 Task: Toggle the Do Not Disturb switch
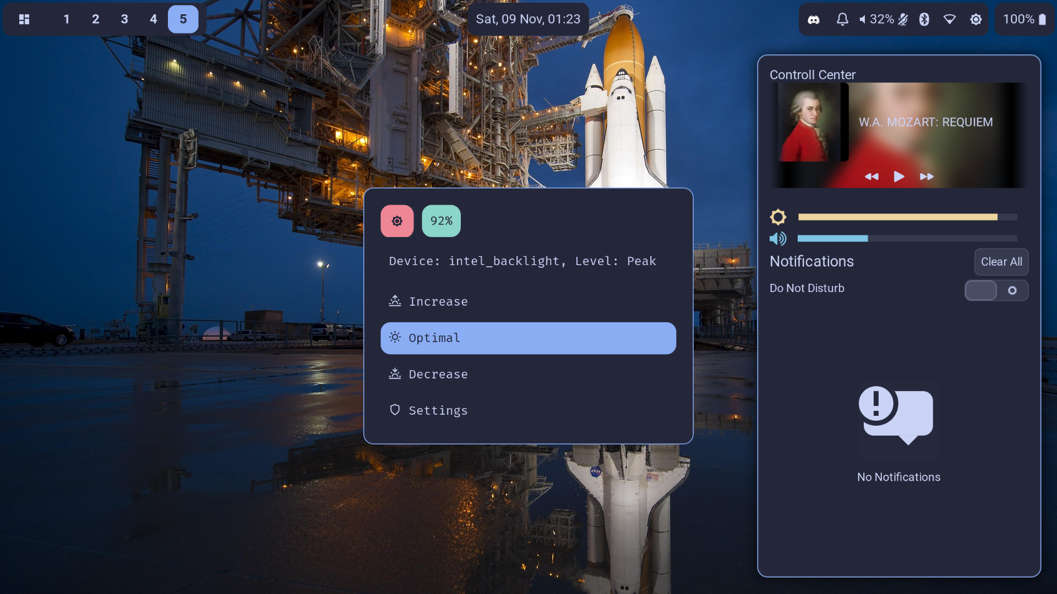click(x=996, y=290)
